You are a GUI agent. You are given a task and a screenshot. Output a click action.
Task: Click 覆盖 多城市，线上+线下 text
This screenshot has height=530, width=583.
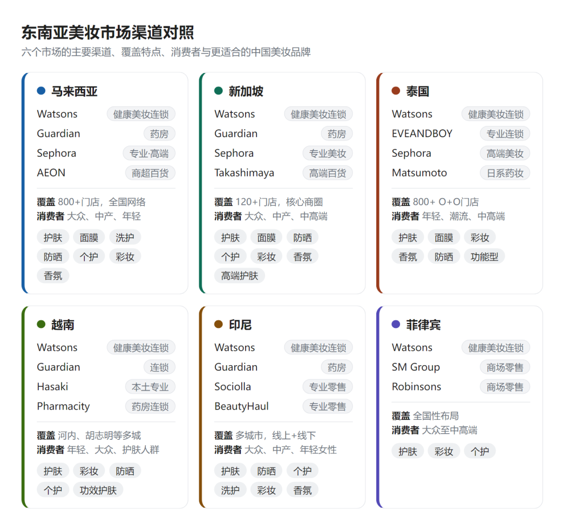click(266, 435)
